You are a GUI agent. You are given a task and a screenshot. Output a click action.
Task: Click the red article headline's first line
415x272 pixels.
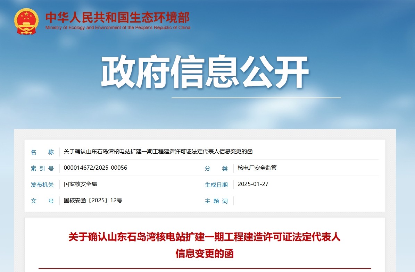click(205, 237)
